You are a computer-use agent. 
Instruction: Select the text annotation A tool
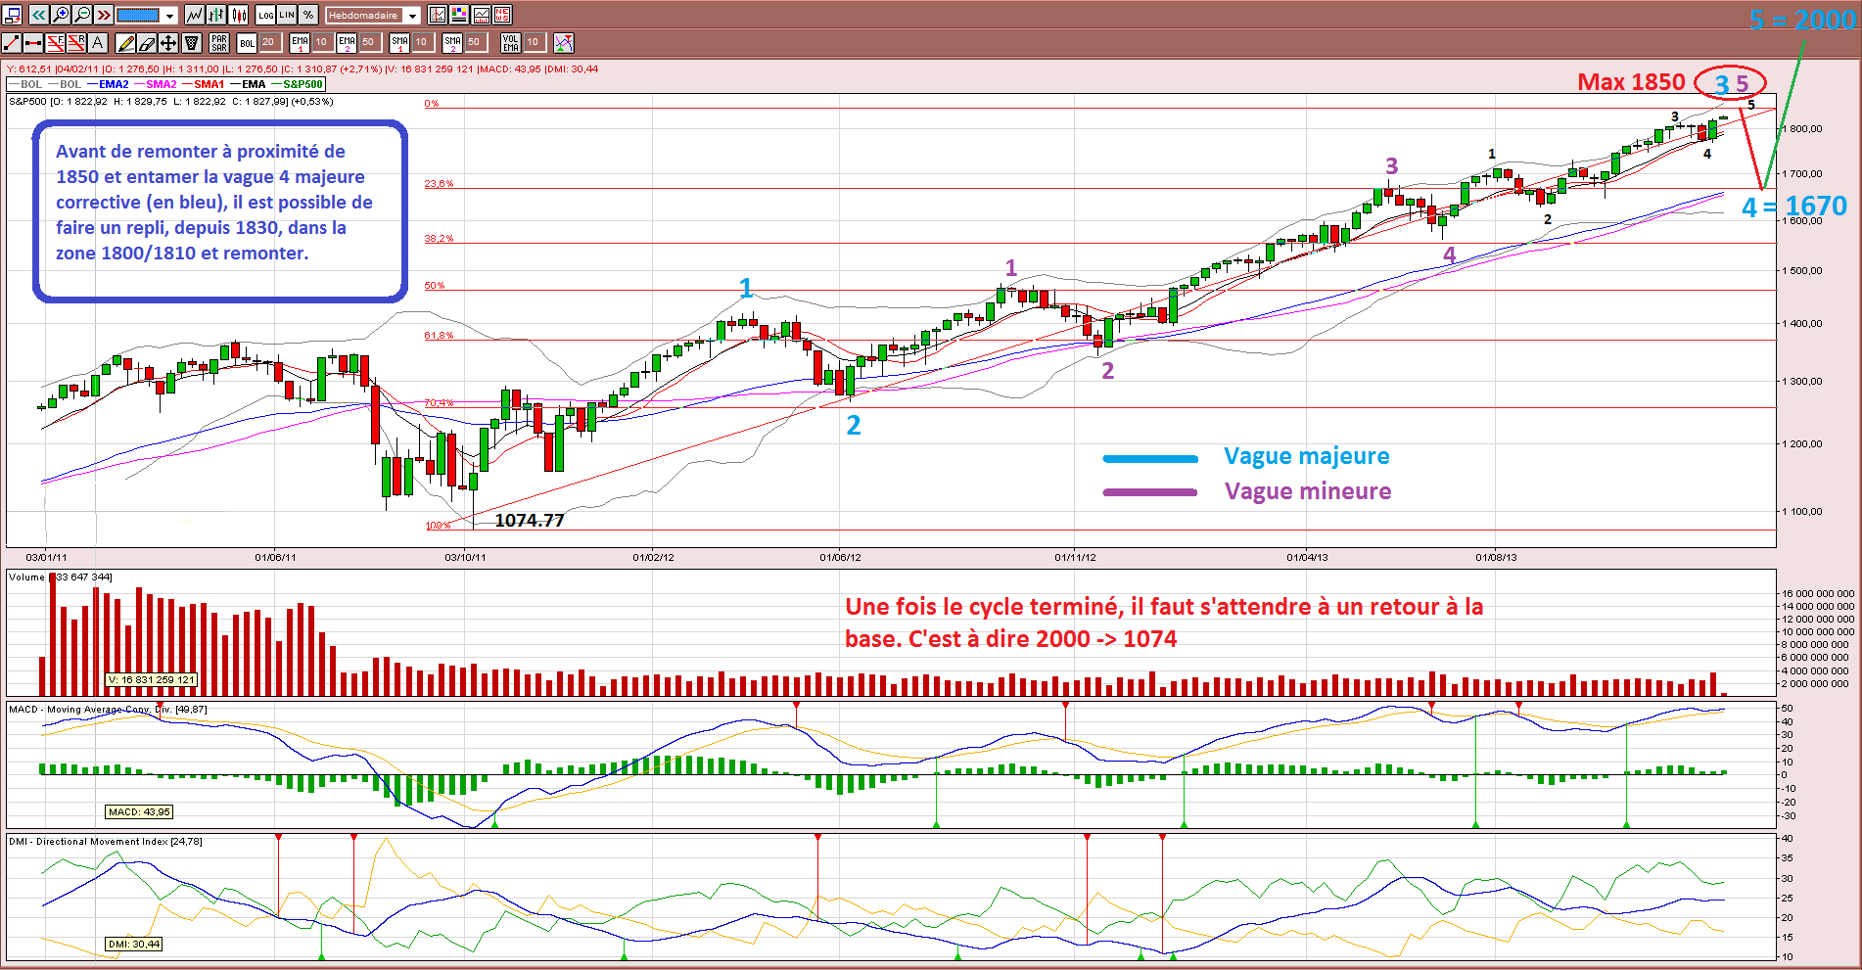click(x=98, y=43)
